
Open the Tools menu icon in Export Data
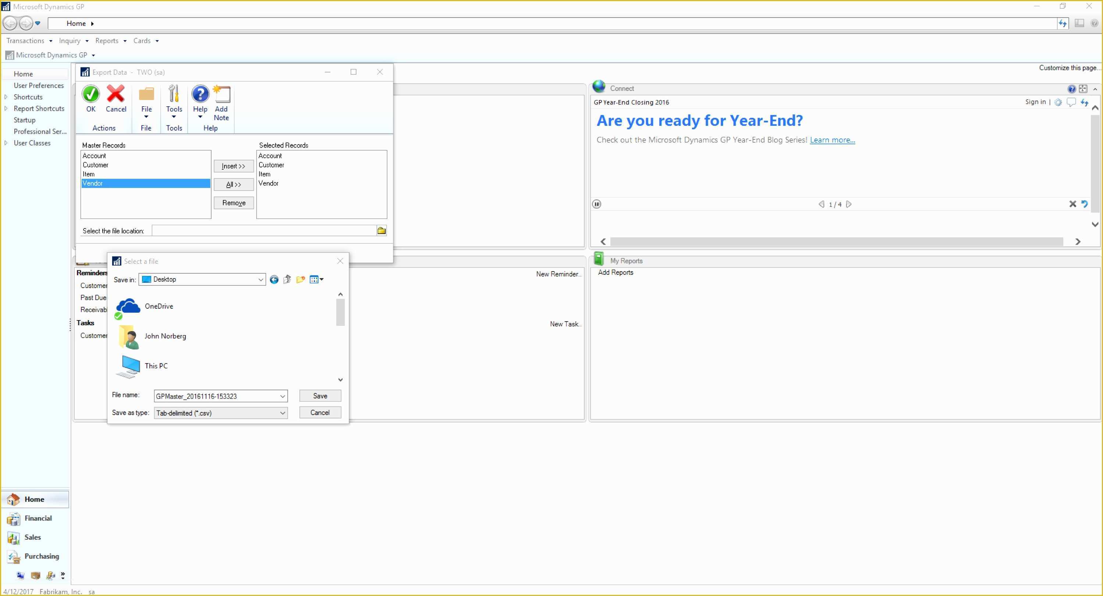click(x=174, y=94)
